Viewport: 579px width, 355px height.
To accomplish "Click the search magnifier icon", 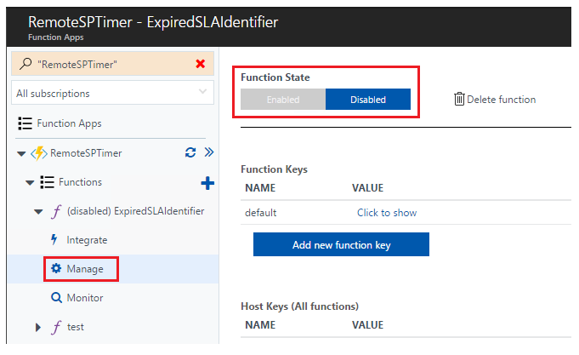I will pyautogui.click(x=26, y=64).
